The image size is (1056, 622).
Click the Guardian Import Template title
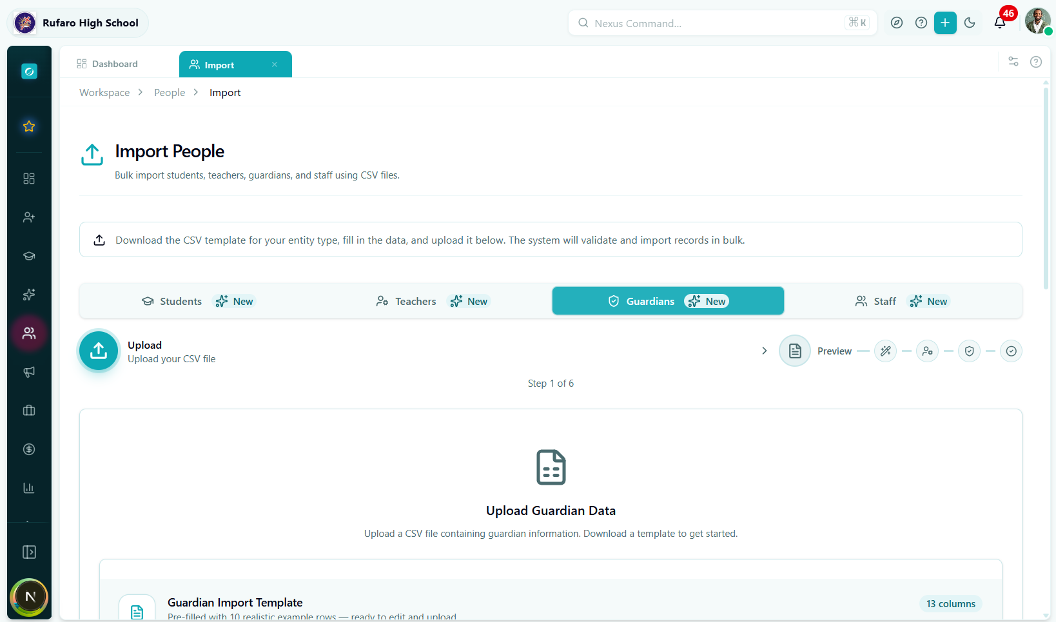point(235,603)
